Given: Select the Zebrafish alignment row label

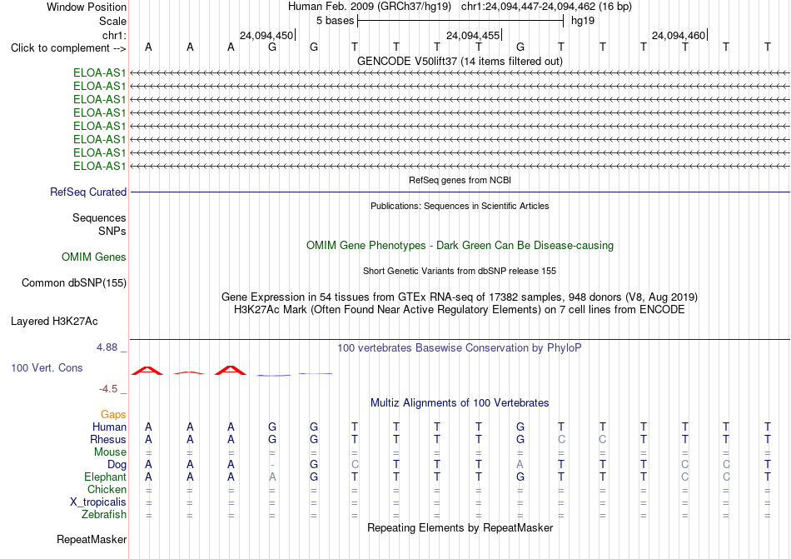Looking at the screenshot, I should coord(104,515).
